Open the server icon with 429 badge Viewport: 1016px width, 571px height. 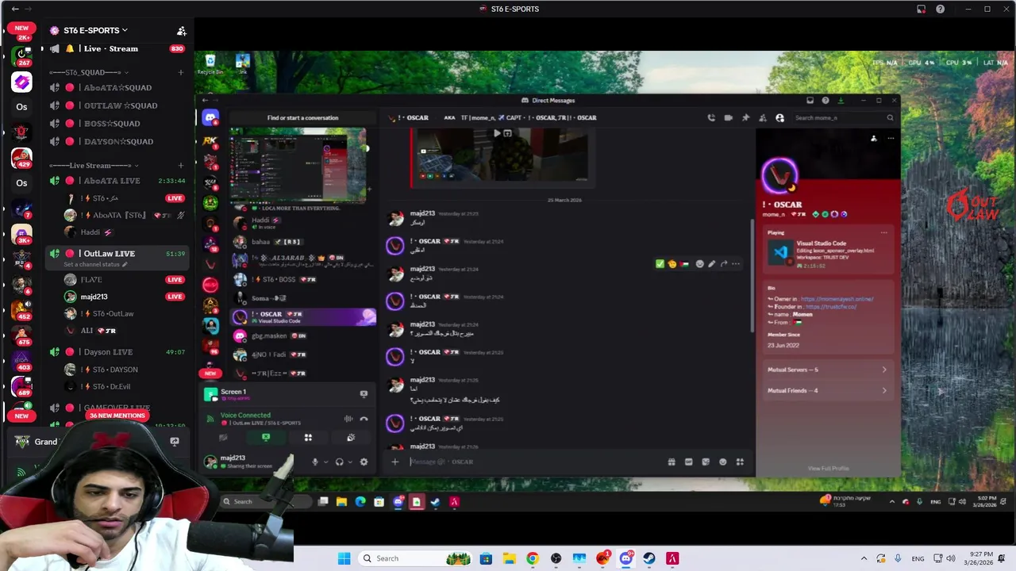tap(21, 158)
